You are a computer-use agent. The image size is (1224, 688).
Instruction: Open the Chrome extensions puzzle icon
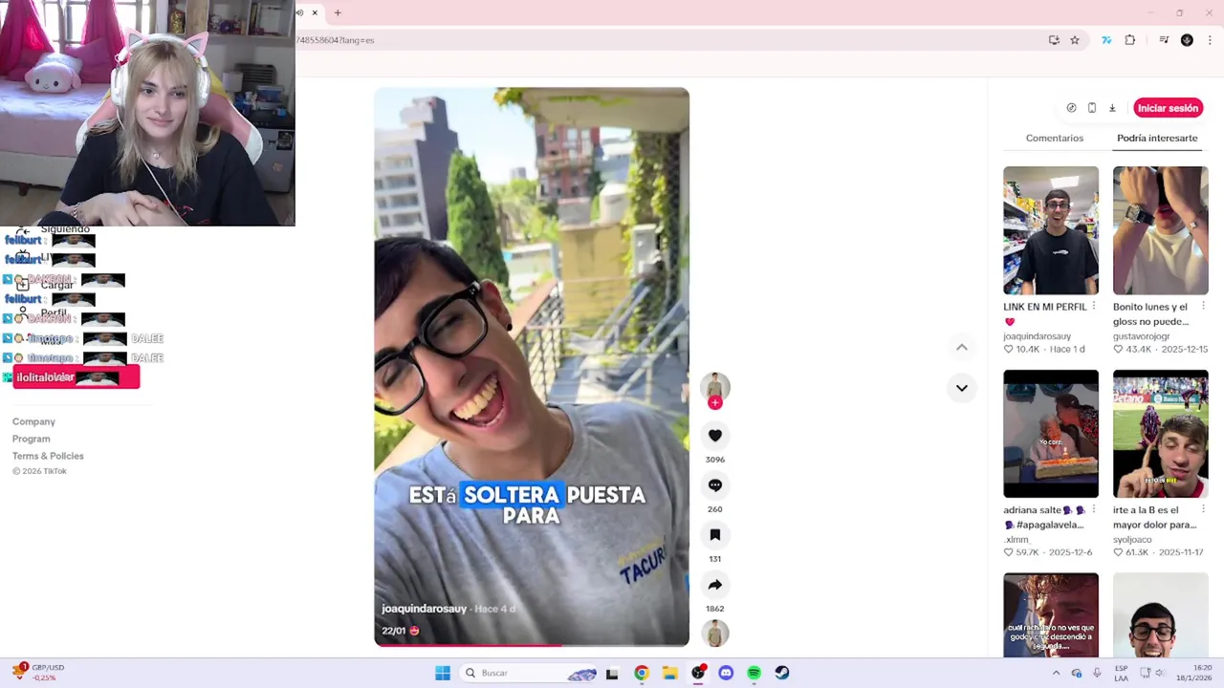pyautogui.click(x=1129, y=40)
